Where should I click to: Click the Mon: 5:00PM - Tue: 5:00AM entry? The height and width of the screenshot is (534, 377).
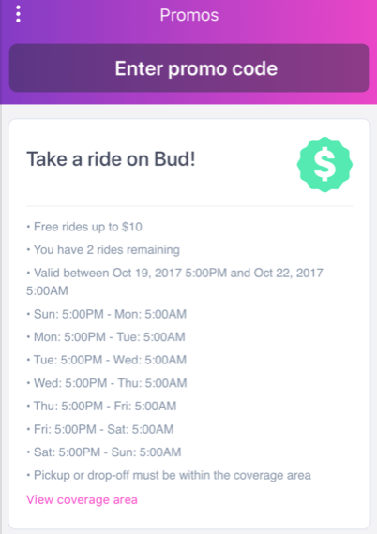click(x=106, y=337)
